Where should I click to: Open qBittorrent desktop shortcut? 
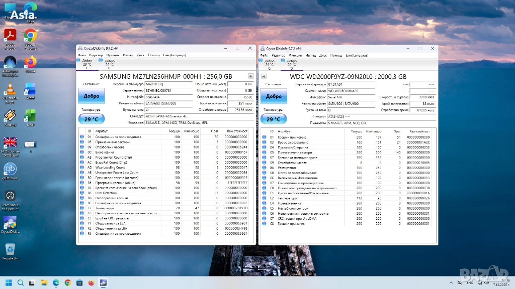tap(10, 170)
